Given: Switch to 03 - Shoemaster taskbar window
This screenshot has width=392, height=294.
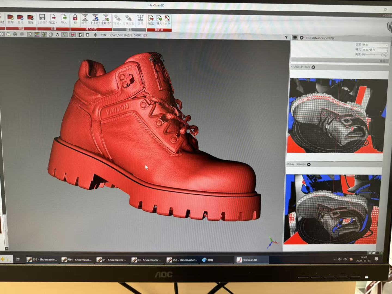Looking at the screenshot, I should [146, 260].
